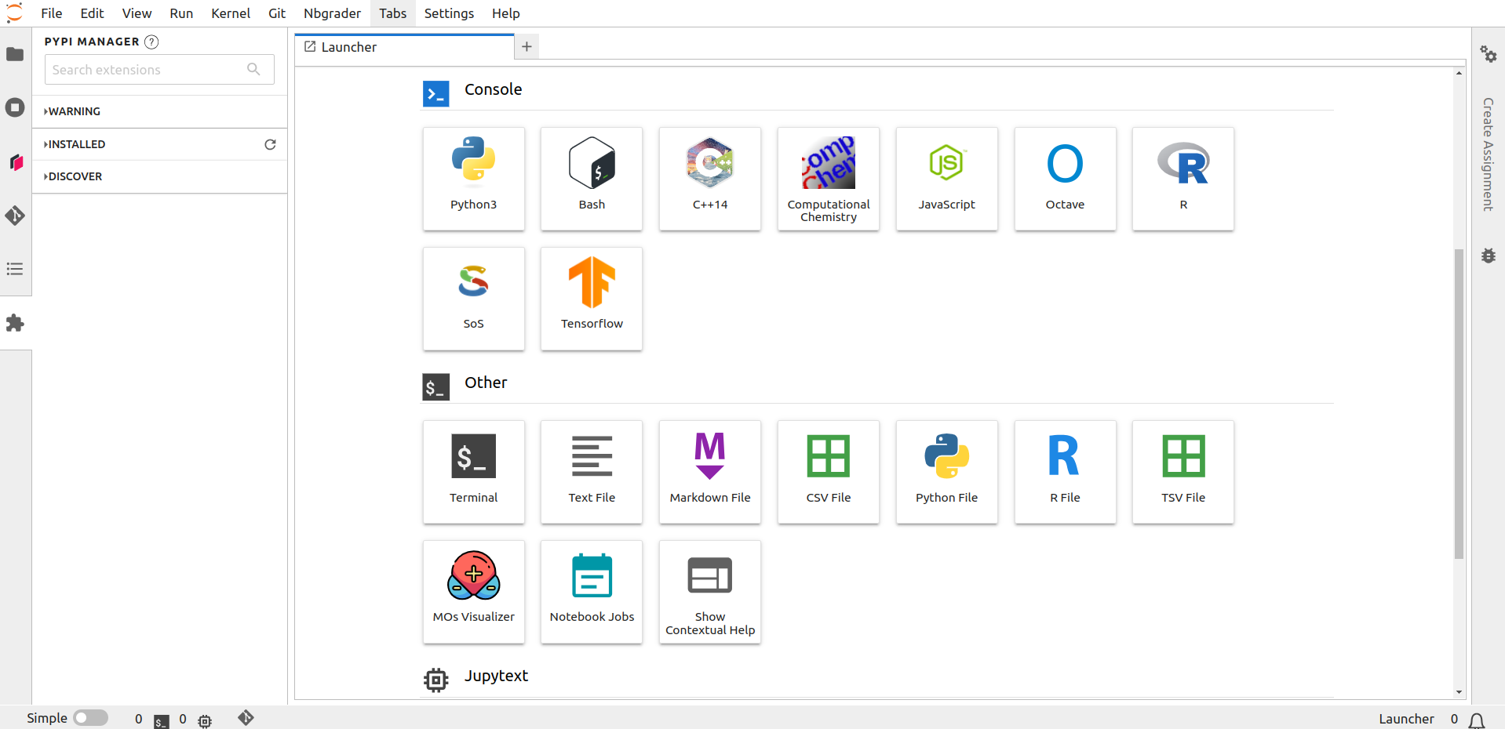Open the MOs Visualizer launcher
The width and height of the screenshot is (1505, 729).
coord(473,591)
